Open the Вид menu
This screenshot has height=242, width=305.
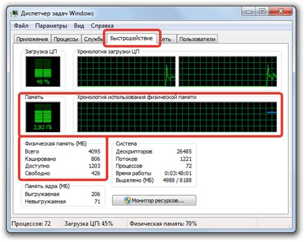[x=79, y=26]
